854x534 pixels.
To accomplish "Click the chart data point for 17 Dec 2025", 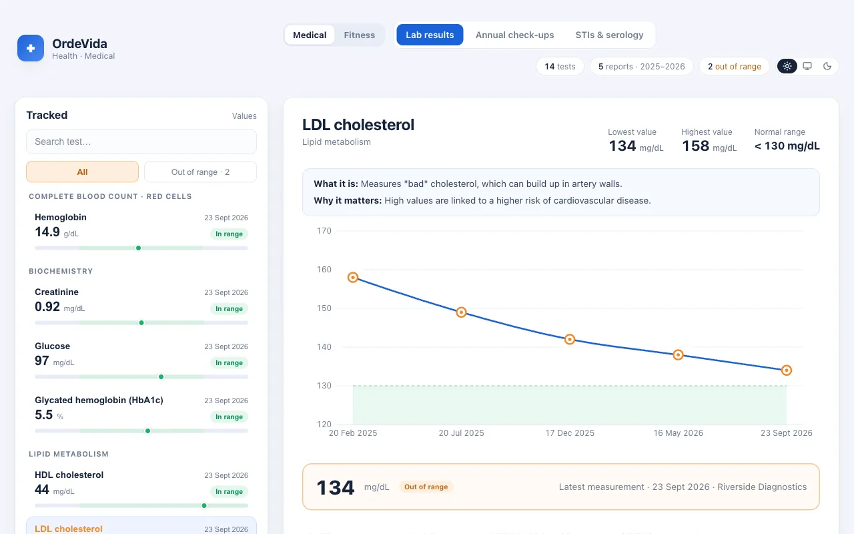I will tap(570, 339).
